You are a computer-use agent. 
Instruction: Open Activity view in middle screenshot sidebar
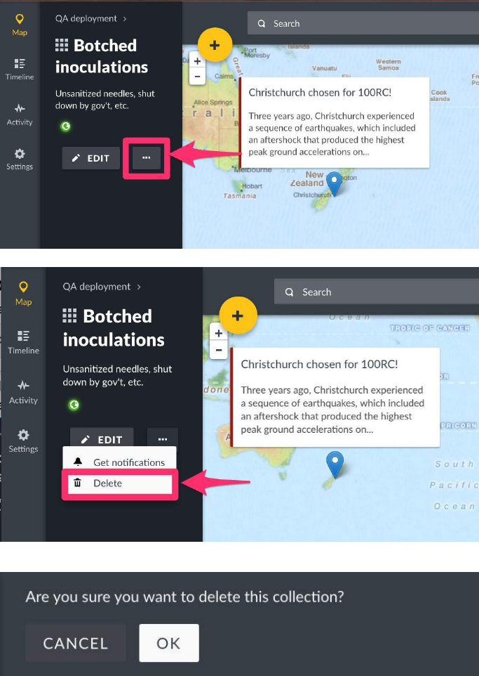pos(23,392)
